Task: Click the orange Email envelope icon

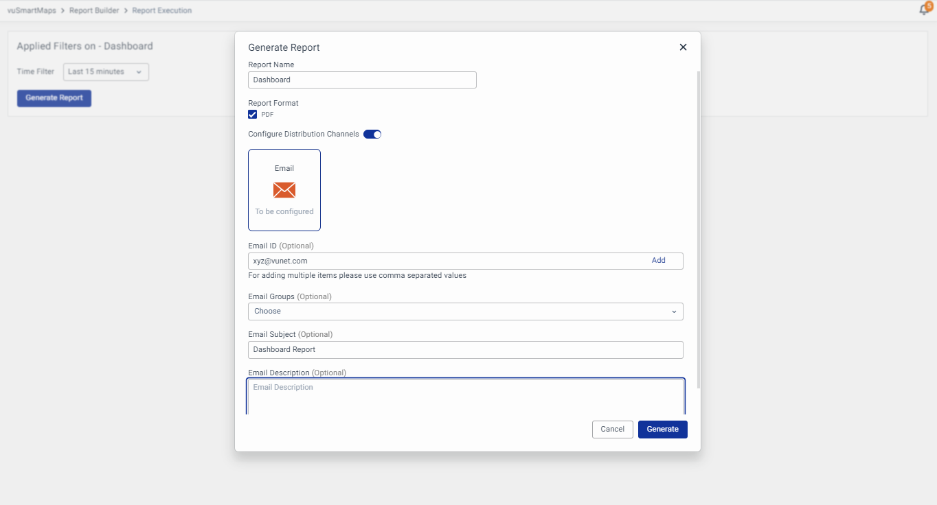Action: [284, 190]
